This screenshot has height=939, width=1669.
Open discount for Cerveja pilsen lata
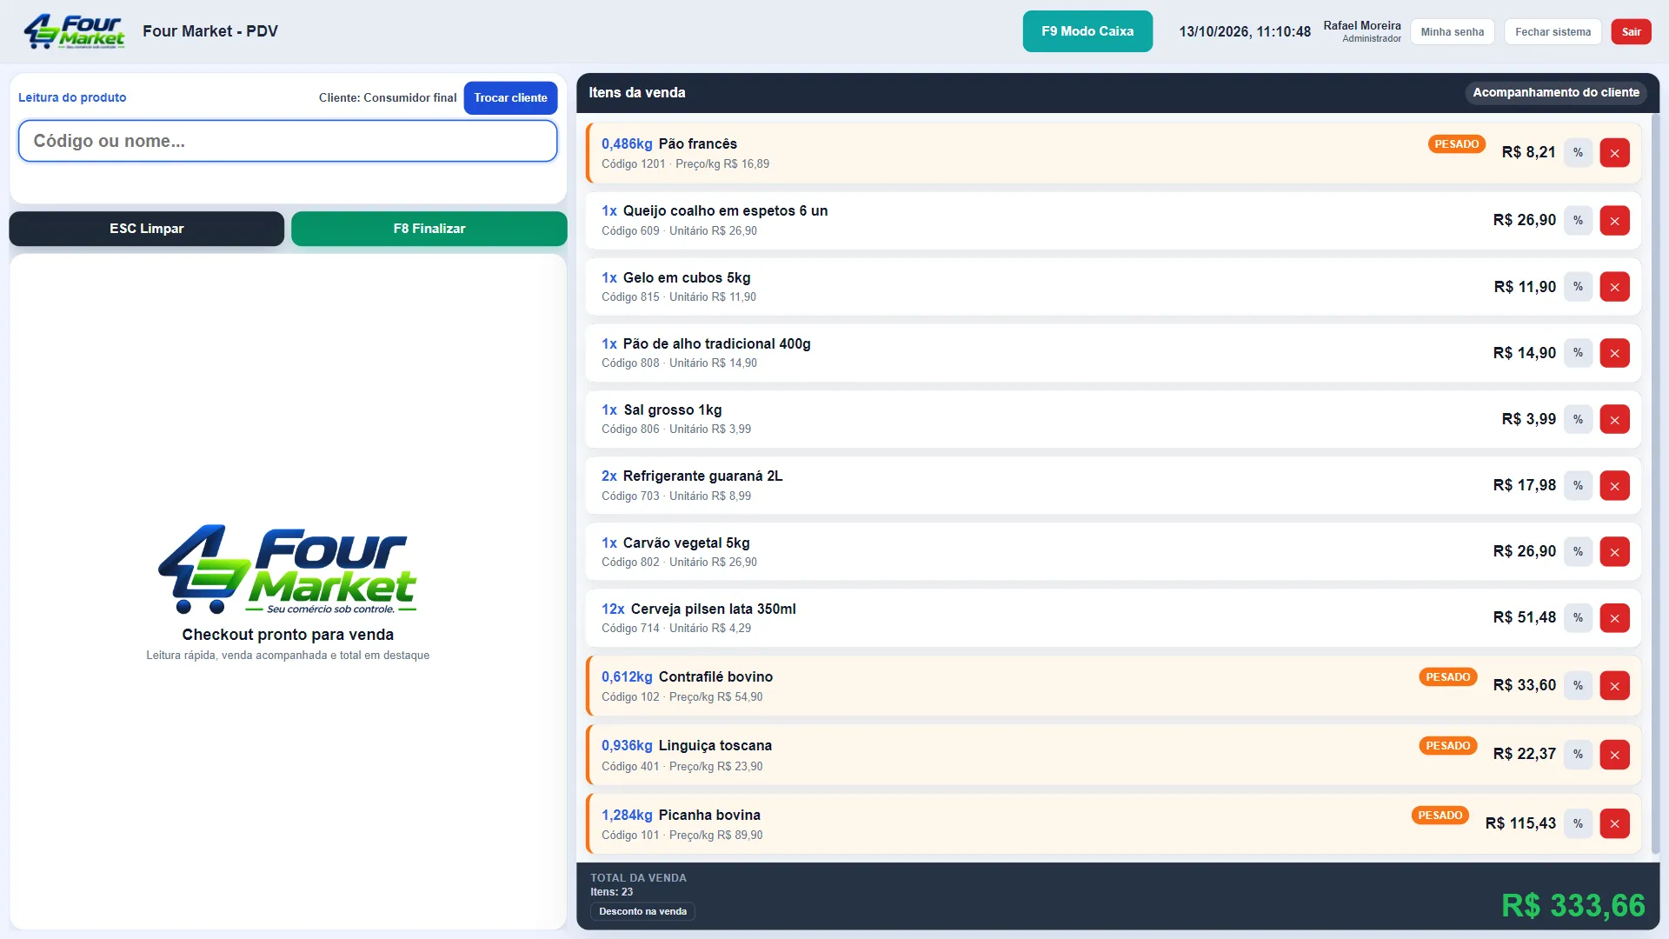click(x=1578, y=618)
